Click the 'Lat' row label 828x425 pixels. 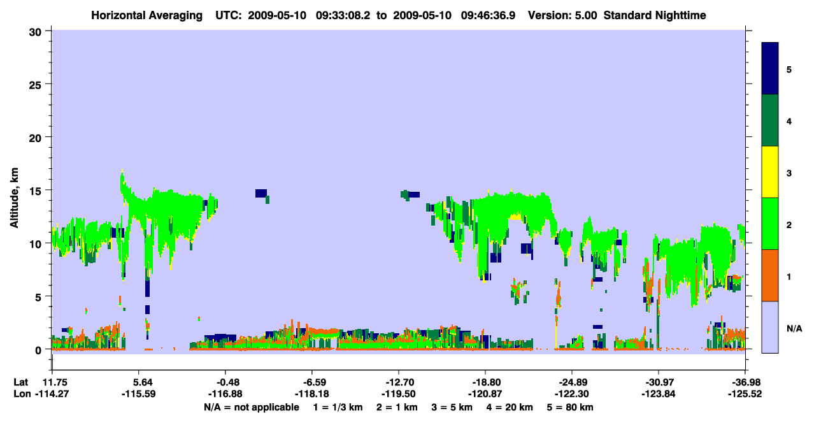point(21,382)
